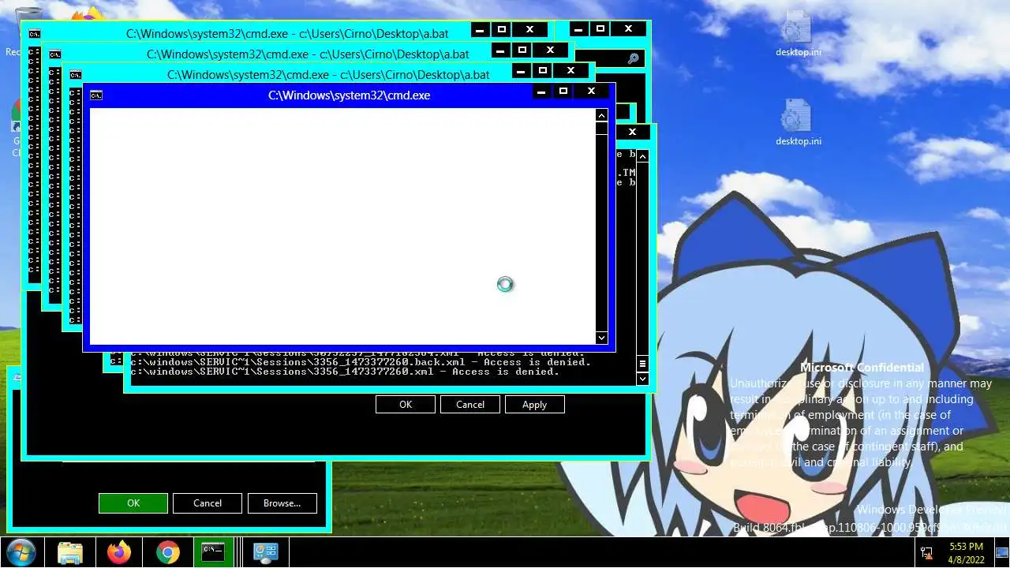Maximize the front cmd.exe window

pos(563,92)
